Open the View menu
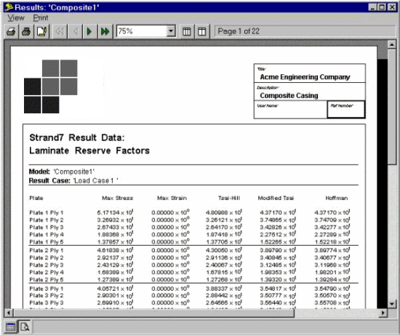The height and width of the screenshot is (335, 400). [x=16, y=18]
